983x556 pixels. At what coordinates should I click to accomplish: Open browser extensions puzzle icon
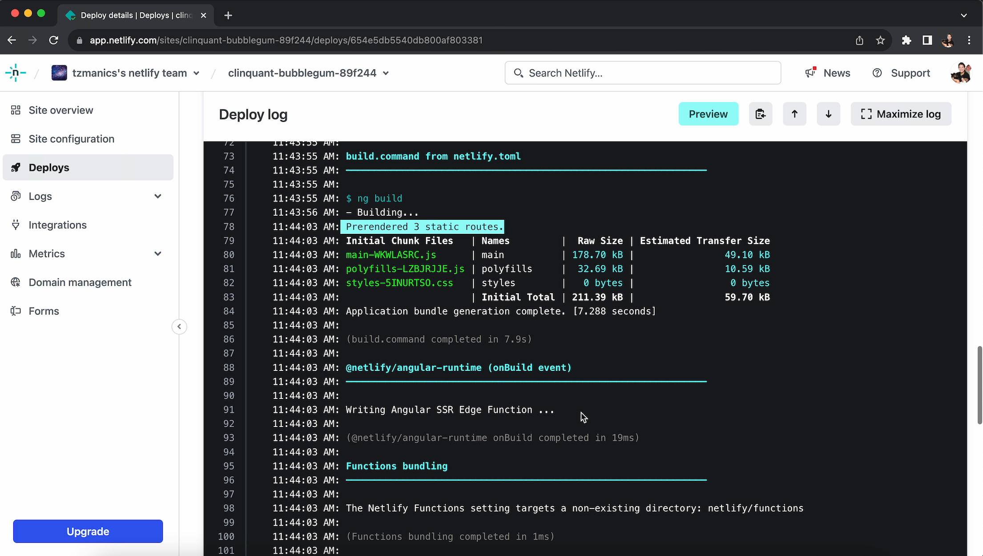(x=906, y=40)
